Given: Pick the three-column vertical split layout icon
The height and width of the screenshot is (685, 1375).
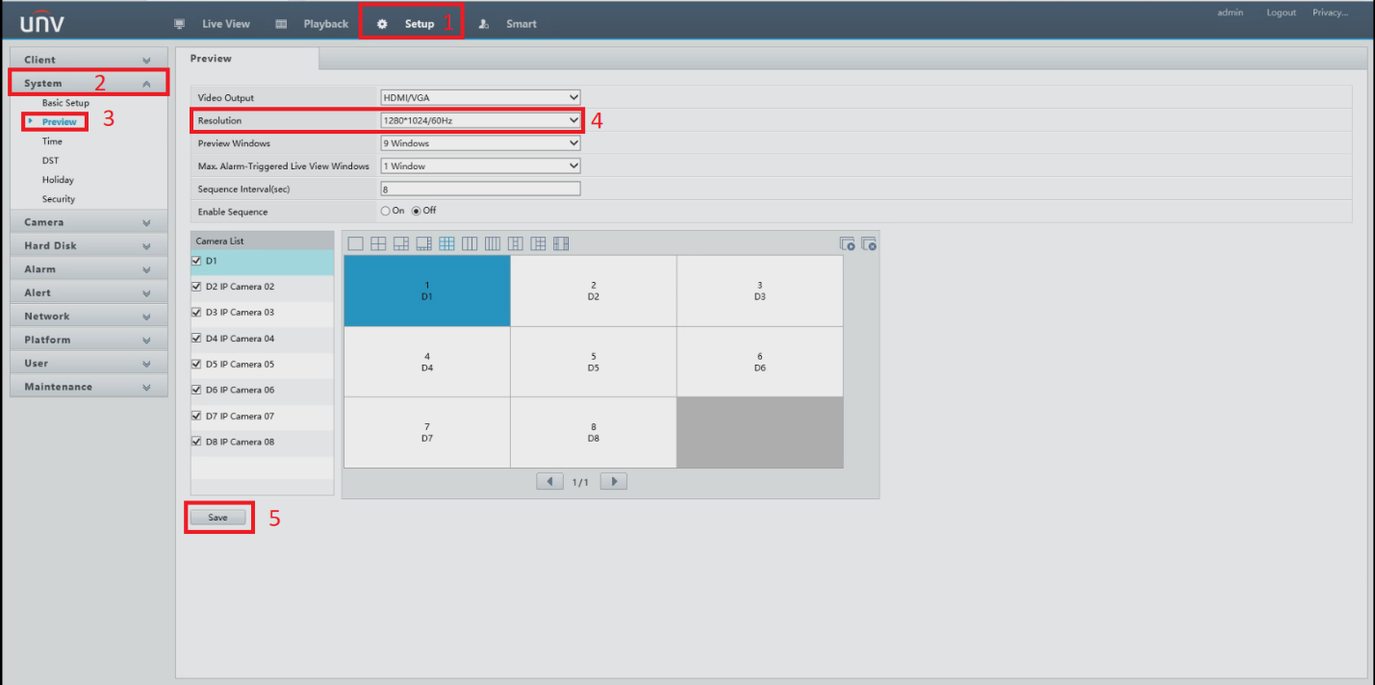Looking at the screenshot, I should coord(493,244).
